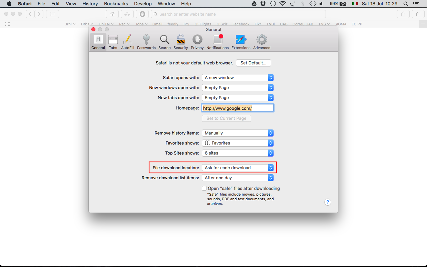The image size is (427, 267).
Task: Click the battery status in menu bar
Action: point(339,4)
